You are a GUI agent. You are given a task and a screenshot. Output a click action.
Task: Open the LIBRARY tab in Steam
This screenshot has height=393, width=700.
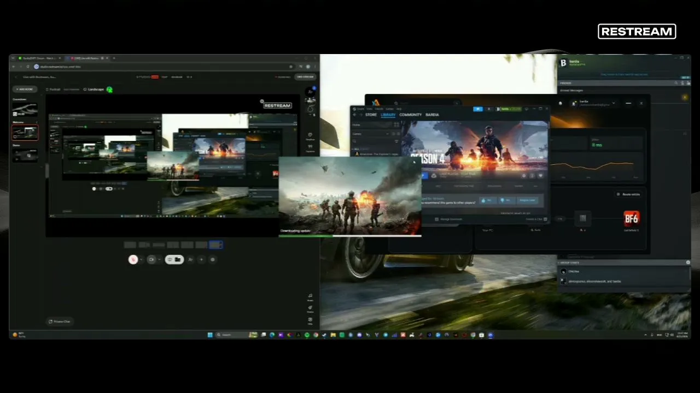[x=388, y=115]
